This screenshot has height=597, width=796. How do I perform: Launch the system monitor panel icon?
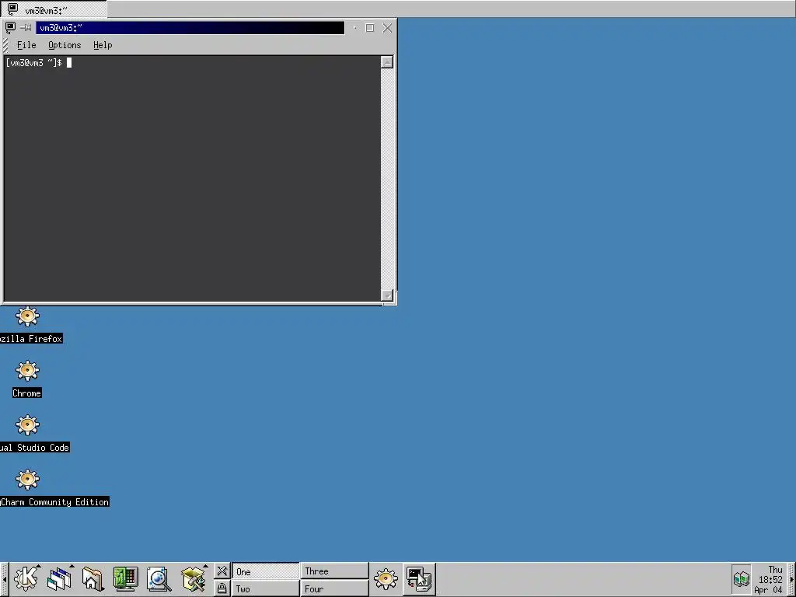coord(125,578)
